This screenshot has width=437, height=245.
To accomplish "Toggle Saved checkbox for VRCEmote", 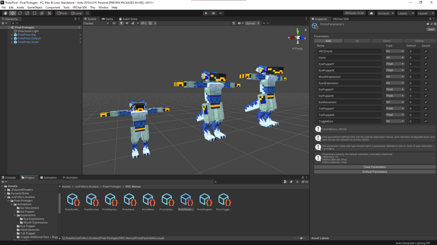I will 426,51.
